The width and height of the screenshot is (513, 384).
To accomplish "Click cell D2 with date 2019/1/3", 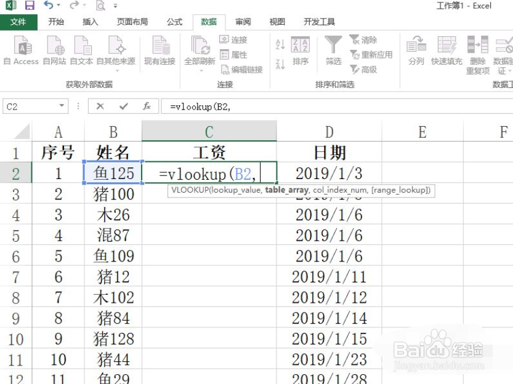I will pos(329,173).
